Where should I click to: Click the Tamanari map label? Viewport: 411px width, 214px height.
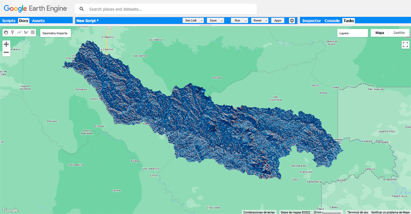point(81,89)
